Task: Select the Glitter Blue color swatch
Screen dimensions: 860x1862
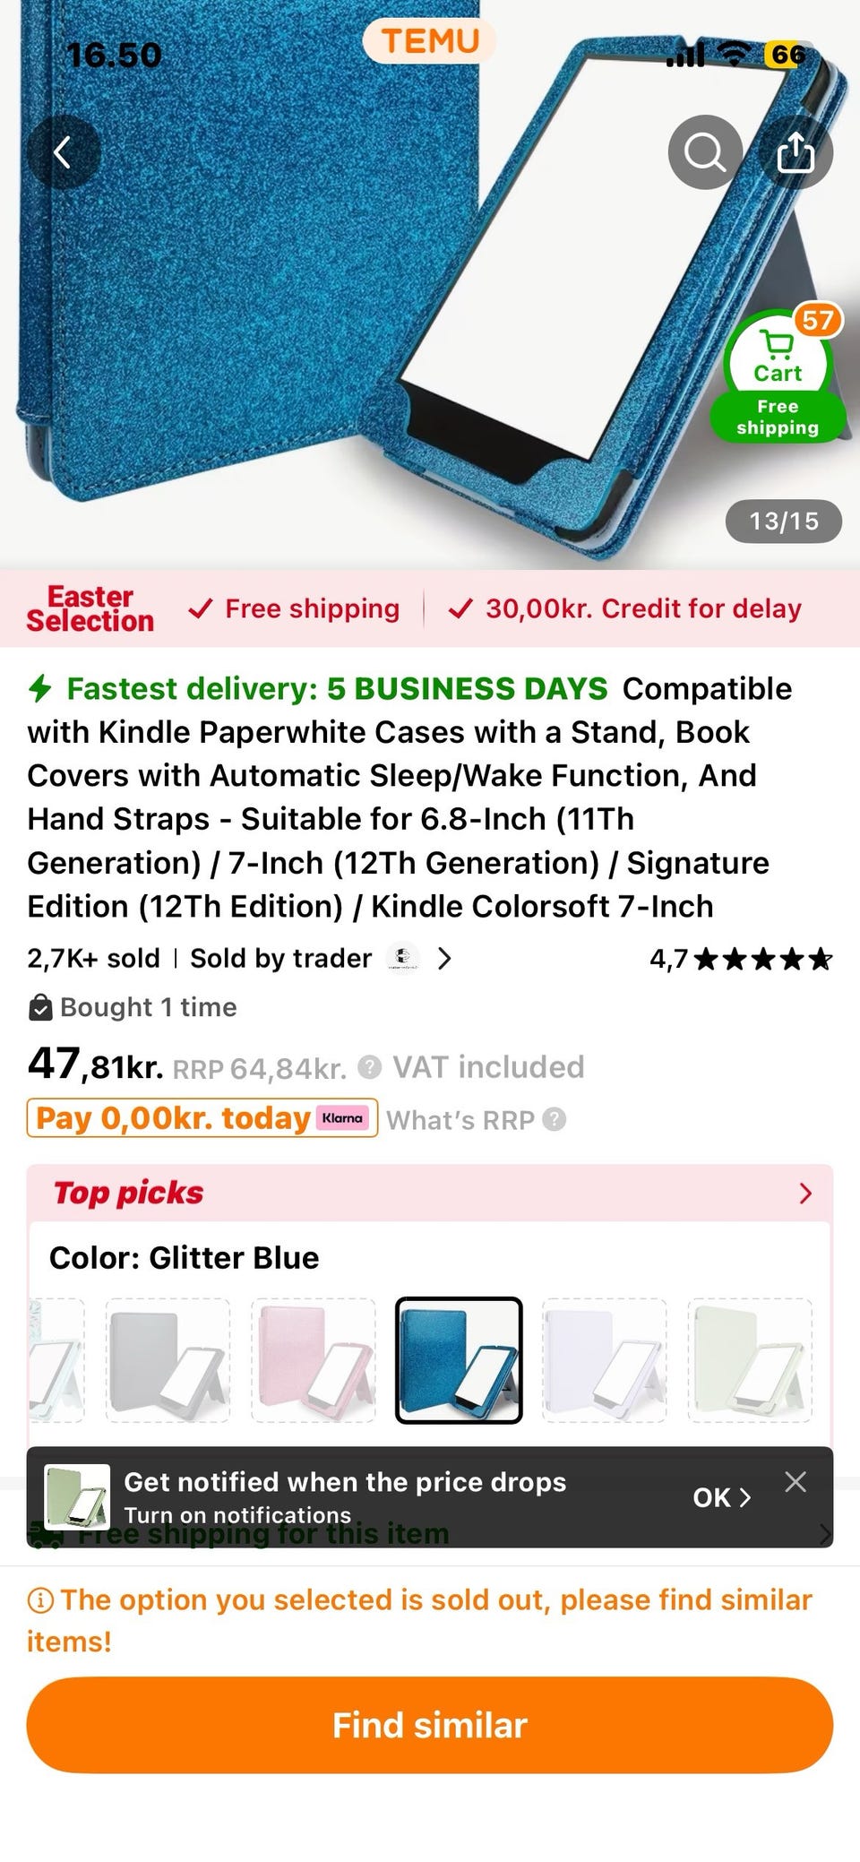Action: click(x=459, y=1360)
